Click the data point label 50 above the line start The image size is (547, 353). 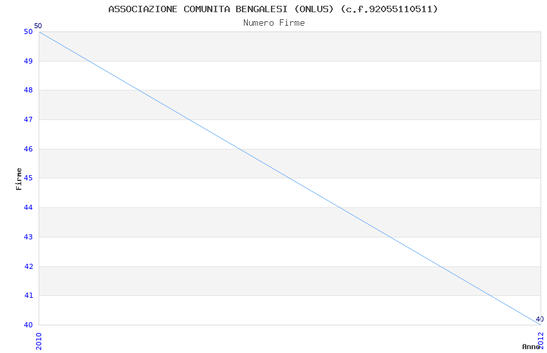tap(38, 26)
